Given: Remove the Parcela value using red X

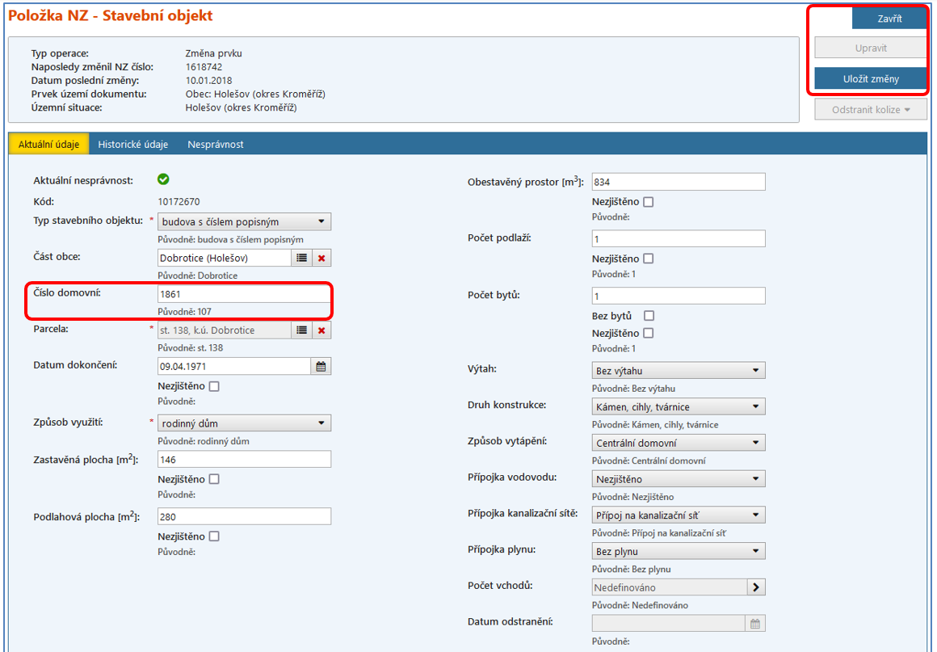Looking at the screenshot, I should tap(321, 330).
